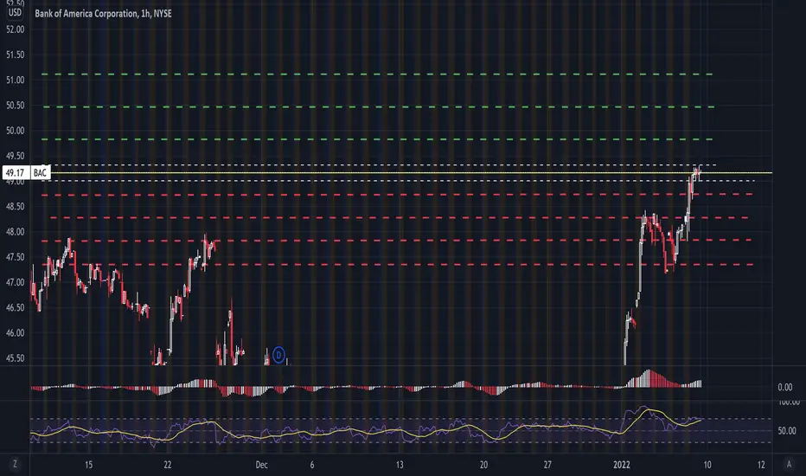Select the red dashed line above 48.00
Image resolution: width=806 pixels, height=476 pixels.
(400, 218)
